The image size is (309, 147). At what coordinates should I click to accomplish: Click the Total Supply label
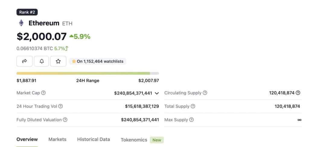(177, 106)
